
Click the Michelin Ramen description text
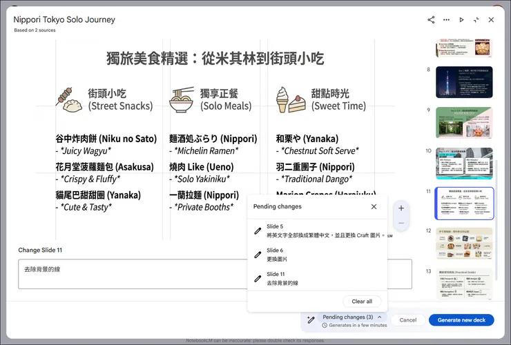point(204,151)
